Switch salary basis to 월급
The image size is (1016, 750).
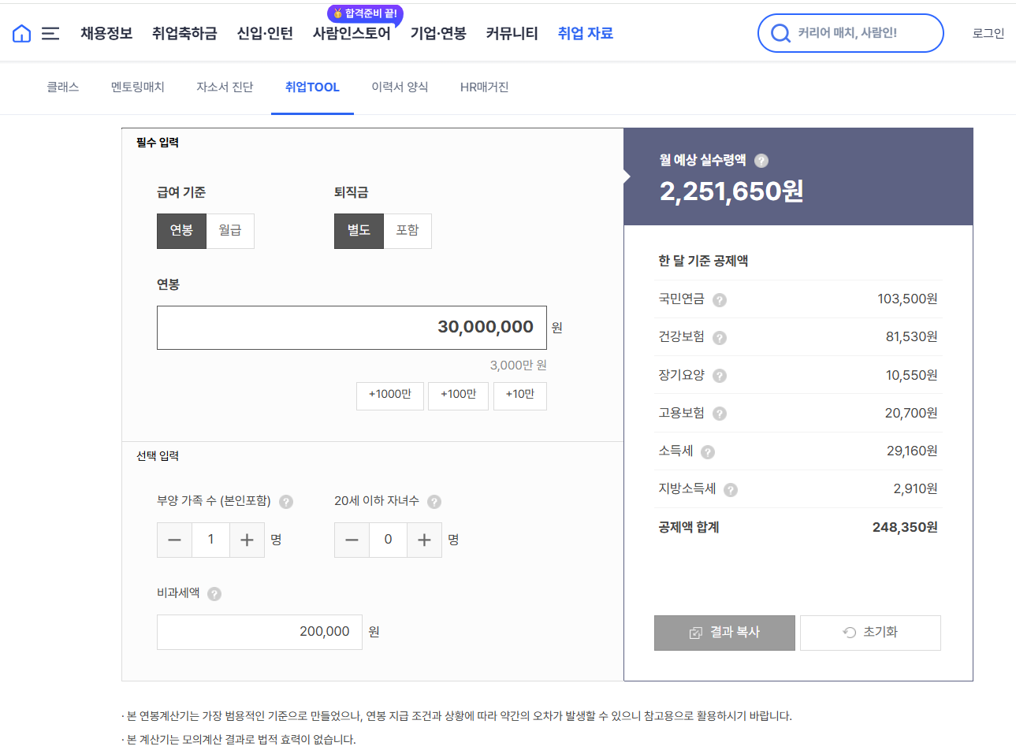(229, 230)
